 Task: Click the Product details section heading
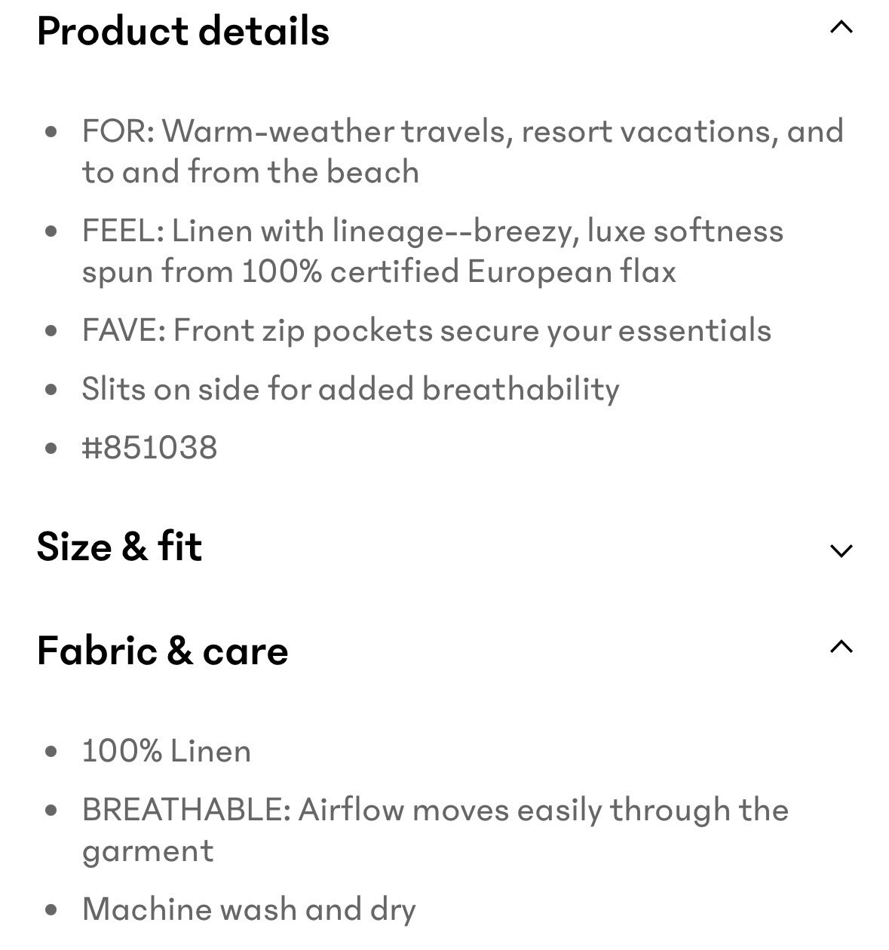(183, 32)
